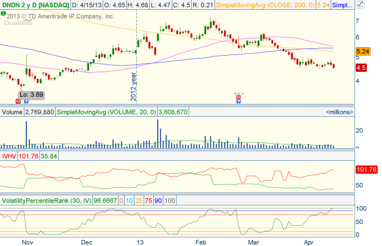The height and width of the screenshot is (246, 382).
Task: Click the blue 90 percentile level swatch
Action: [x=157, y=200]
